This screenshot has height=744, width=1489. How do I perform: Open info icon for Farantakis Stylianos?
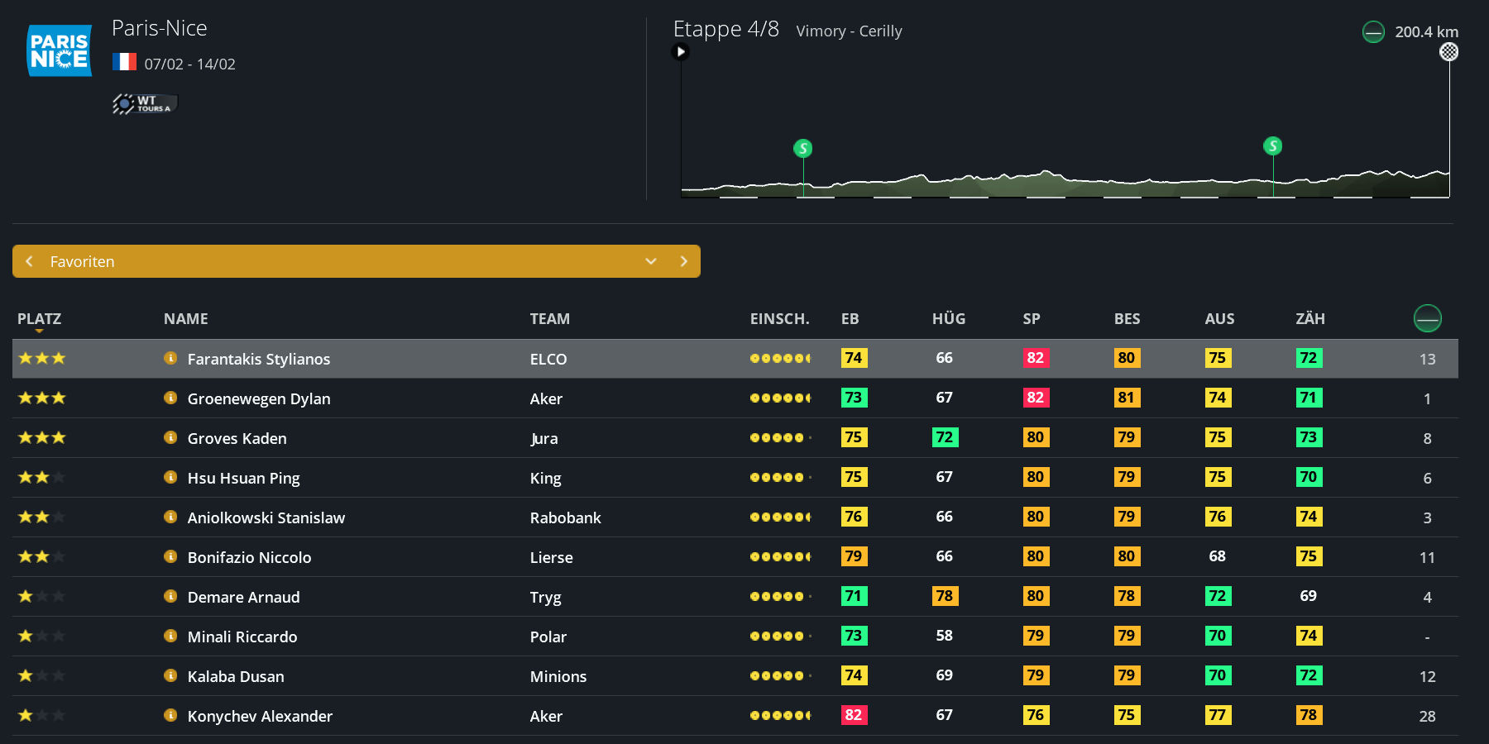pos(170,359)
